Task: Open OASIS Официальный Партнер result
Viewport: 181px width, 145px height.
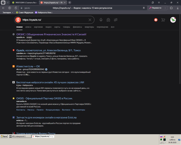Action: tap(44, 99)
